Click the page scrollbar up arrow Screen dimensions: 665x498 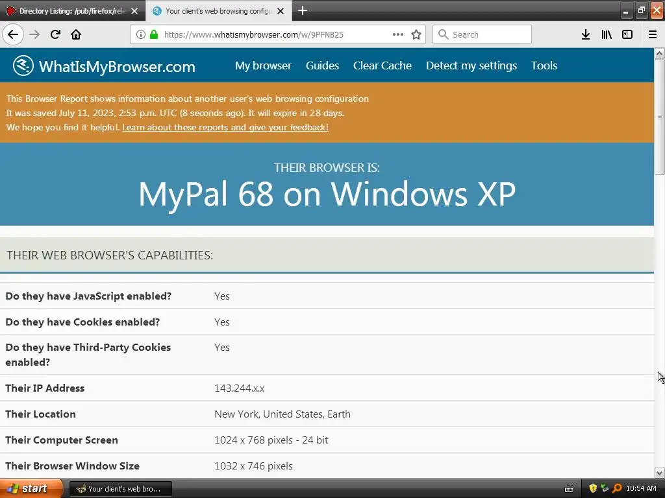point(660,53)
